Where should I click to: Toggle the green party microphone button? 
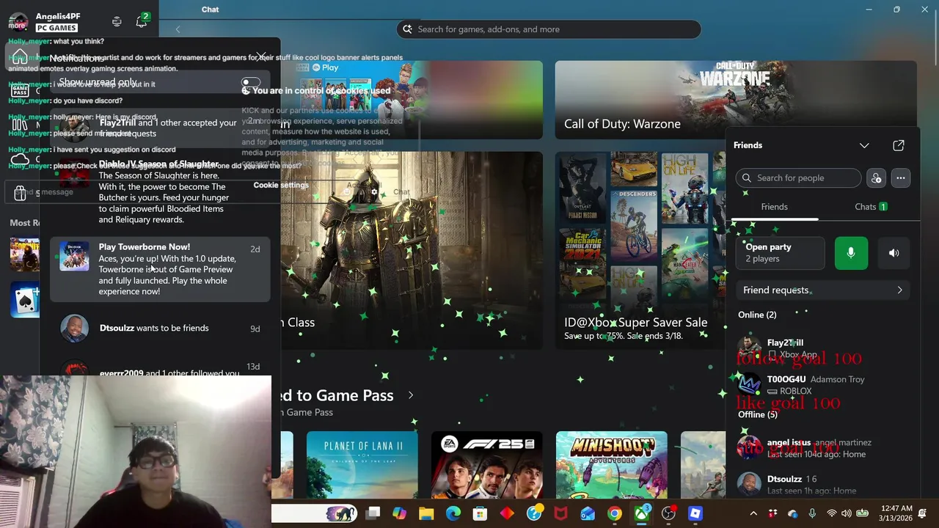[851, 253]
